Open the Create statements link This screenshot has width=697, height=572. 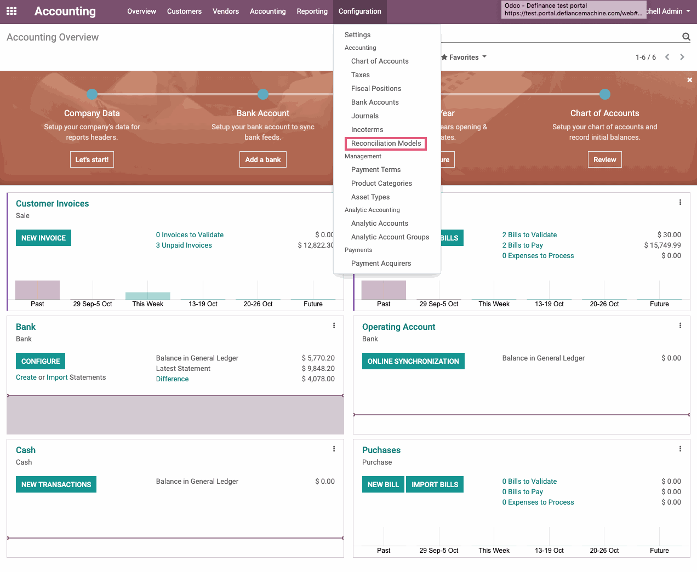coord(26,377)
